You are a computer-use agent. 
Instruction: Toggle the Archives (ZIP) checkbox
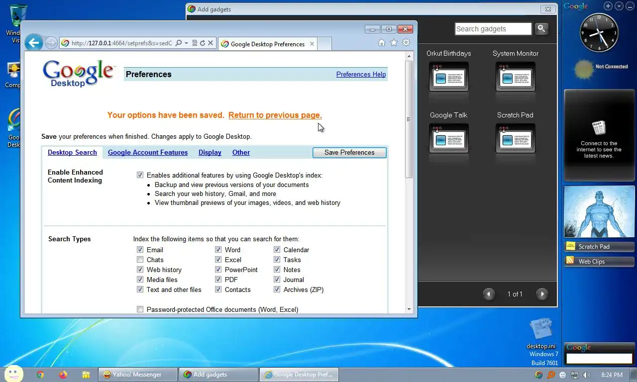(277, 289)
